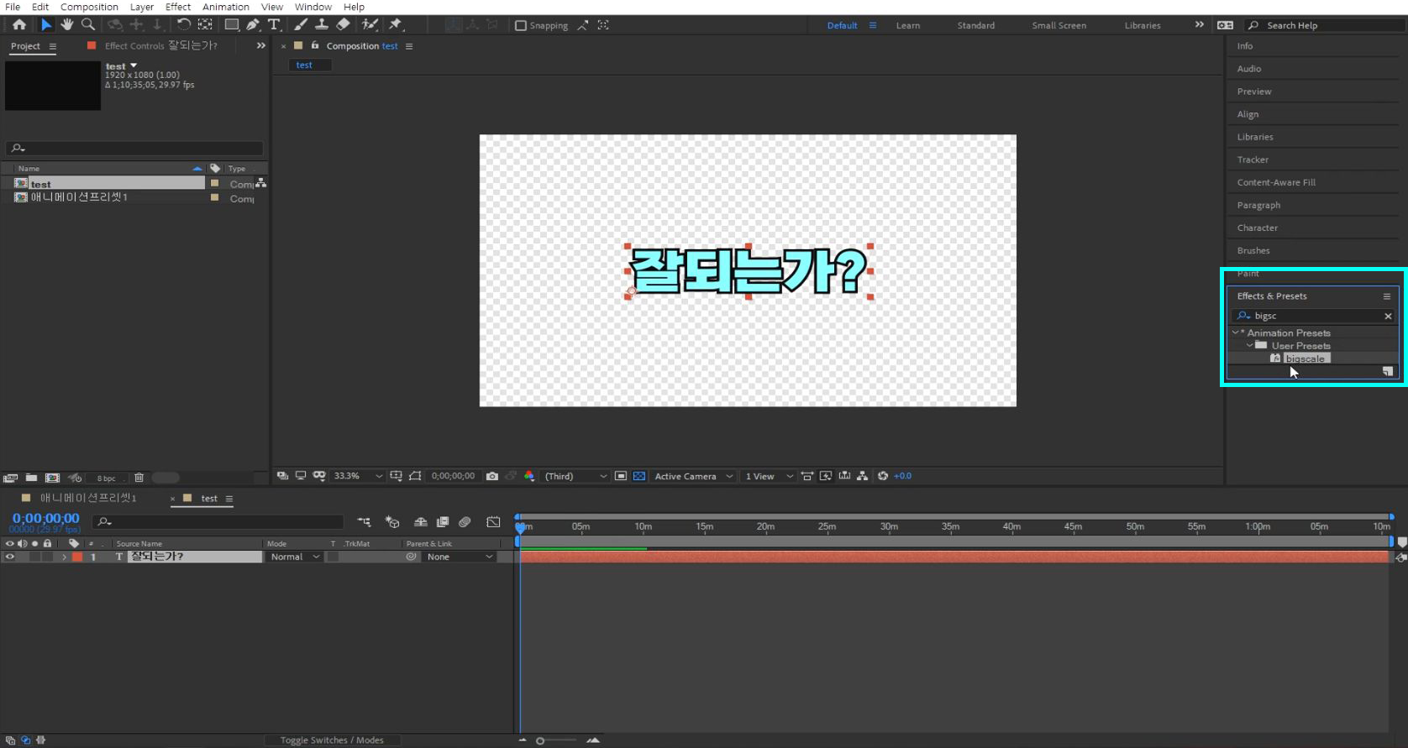Viewport: 1408px width, 748px height.
Task: Open the File menu
Action: click(x=13, y=7)
